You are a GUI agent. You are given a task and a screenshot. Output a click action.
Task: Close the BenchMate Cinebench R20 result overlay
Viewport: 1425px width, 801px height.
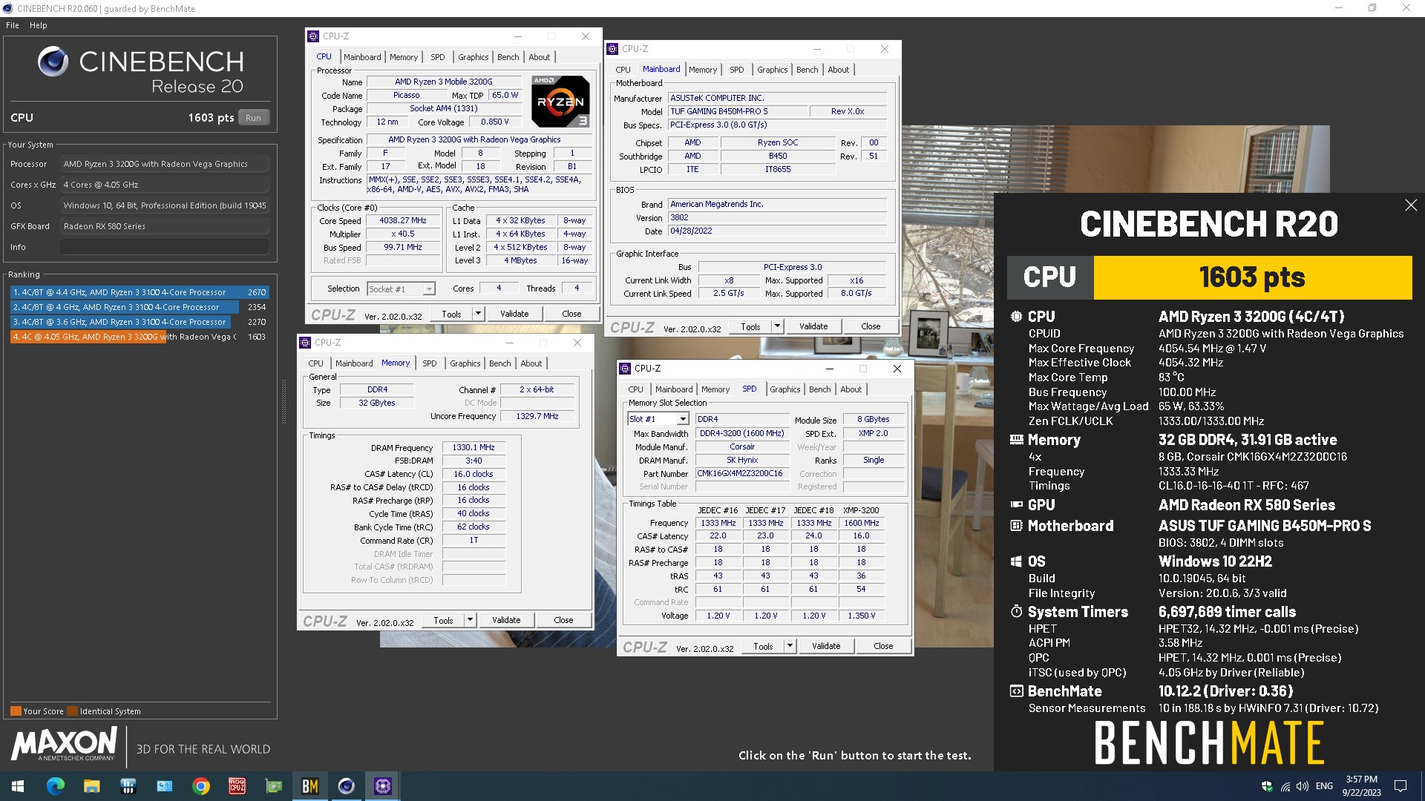1411,205
